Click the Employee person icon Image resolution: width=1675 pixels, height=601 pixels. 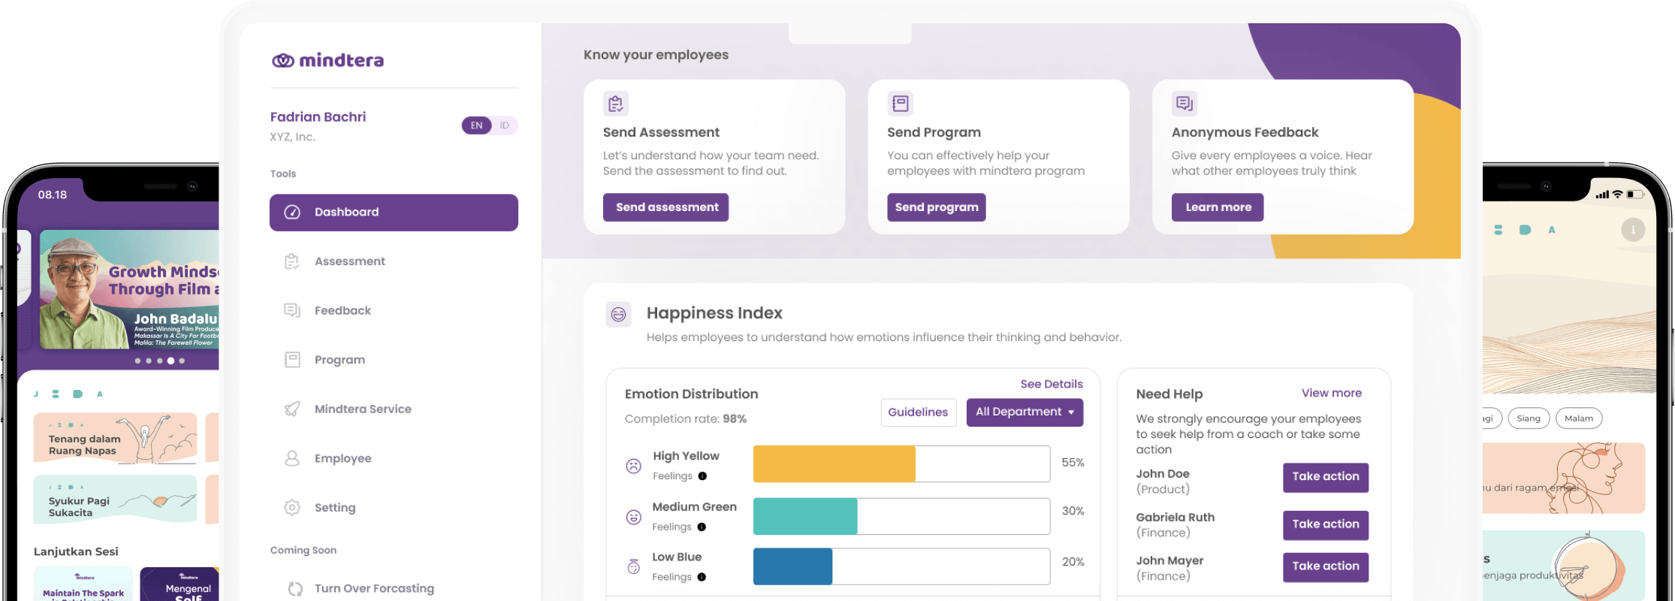292,458
